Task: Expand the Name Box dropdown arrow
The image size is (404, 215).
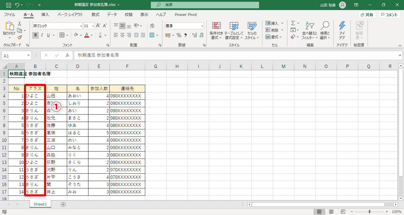Action: click(x=29, y=55)
